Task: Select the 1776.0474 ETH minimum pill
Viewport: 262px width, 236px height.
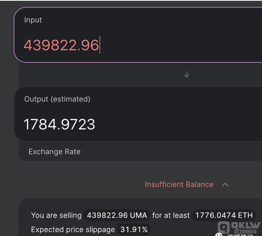Action: [x=224, y=215]
